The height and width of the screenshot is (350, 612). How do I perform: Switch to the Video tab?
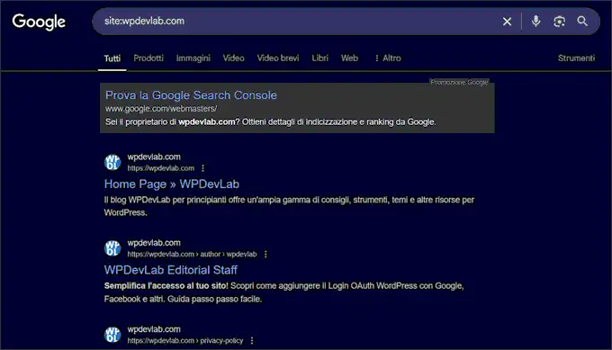pos(233,58)
